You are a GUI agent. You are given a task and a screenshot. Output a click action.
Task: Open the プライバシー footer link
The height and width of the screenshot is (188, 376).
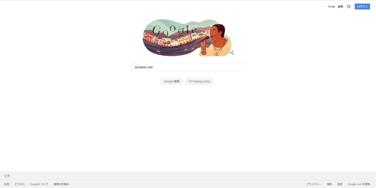click(x=314, y=184)
